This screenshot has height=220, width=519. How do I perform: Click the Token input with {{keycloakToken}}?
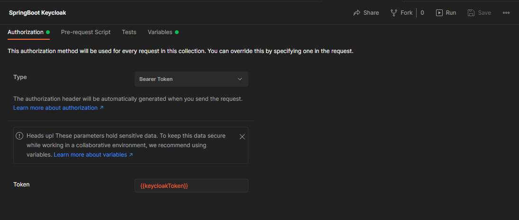click(191, 186)
